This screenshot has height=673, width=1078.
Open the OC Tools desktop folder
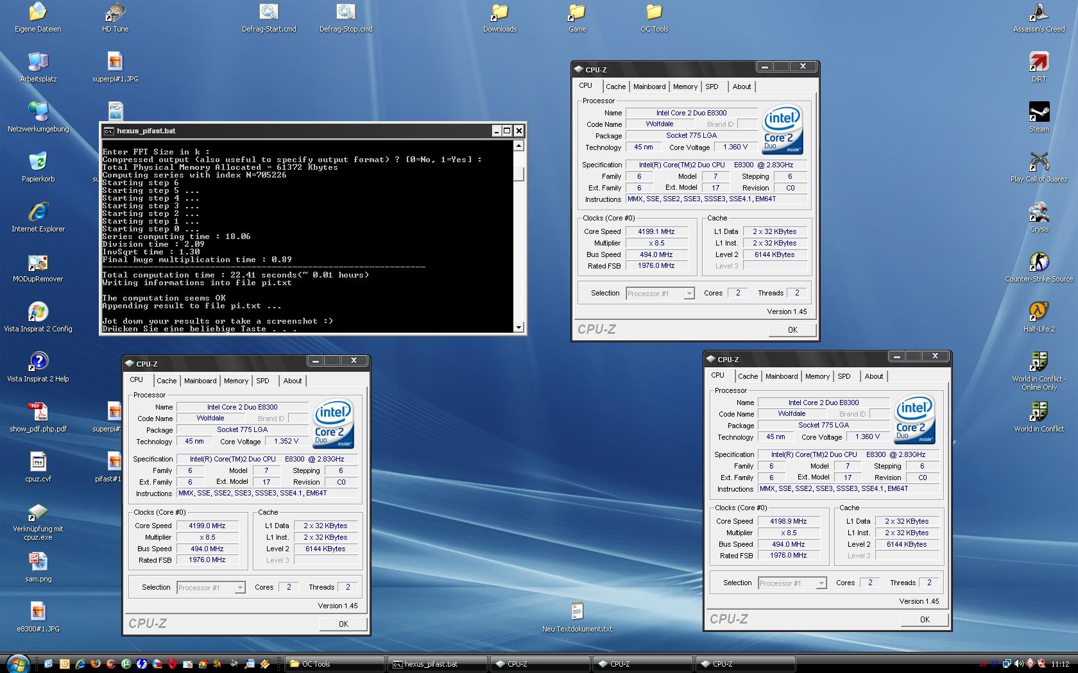point(654,17)
